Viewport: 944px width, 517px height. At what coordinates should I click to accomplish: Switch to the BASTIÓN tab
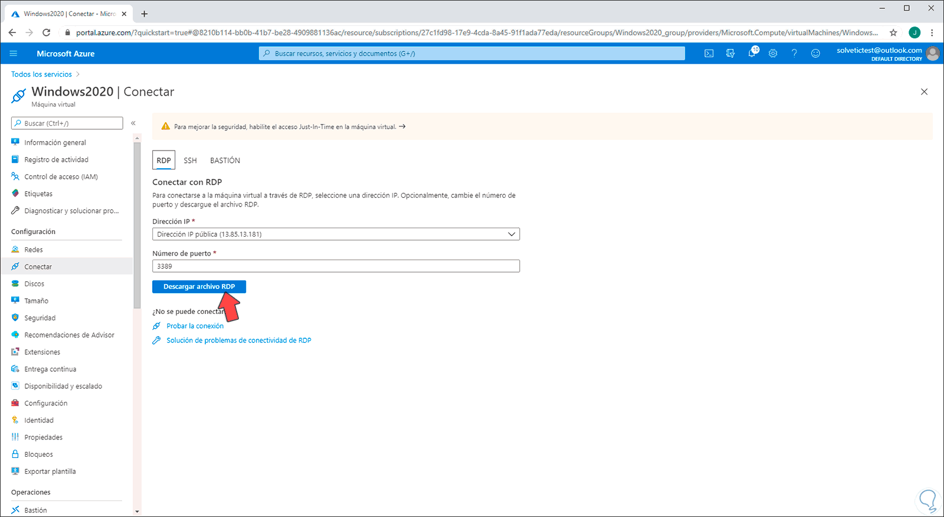tap(225, 161)
